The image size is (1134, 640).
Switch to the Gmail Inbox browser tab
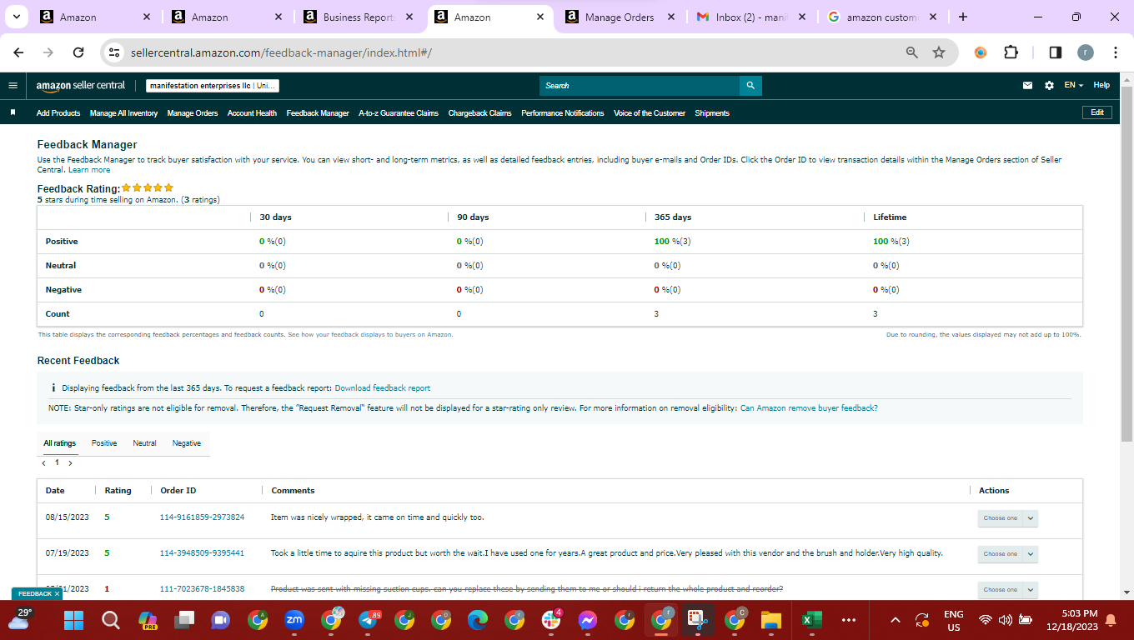pyautogui.click(x=750, y=17)
